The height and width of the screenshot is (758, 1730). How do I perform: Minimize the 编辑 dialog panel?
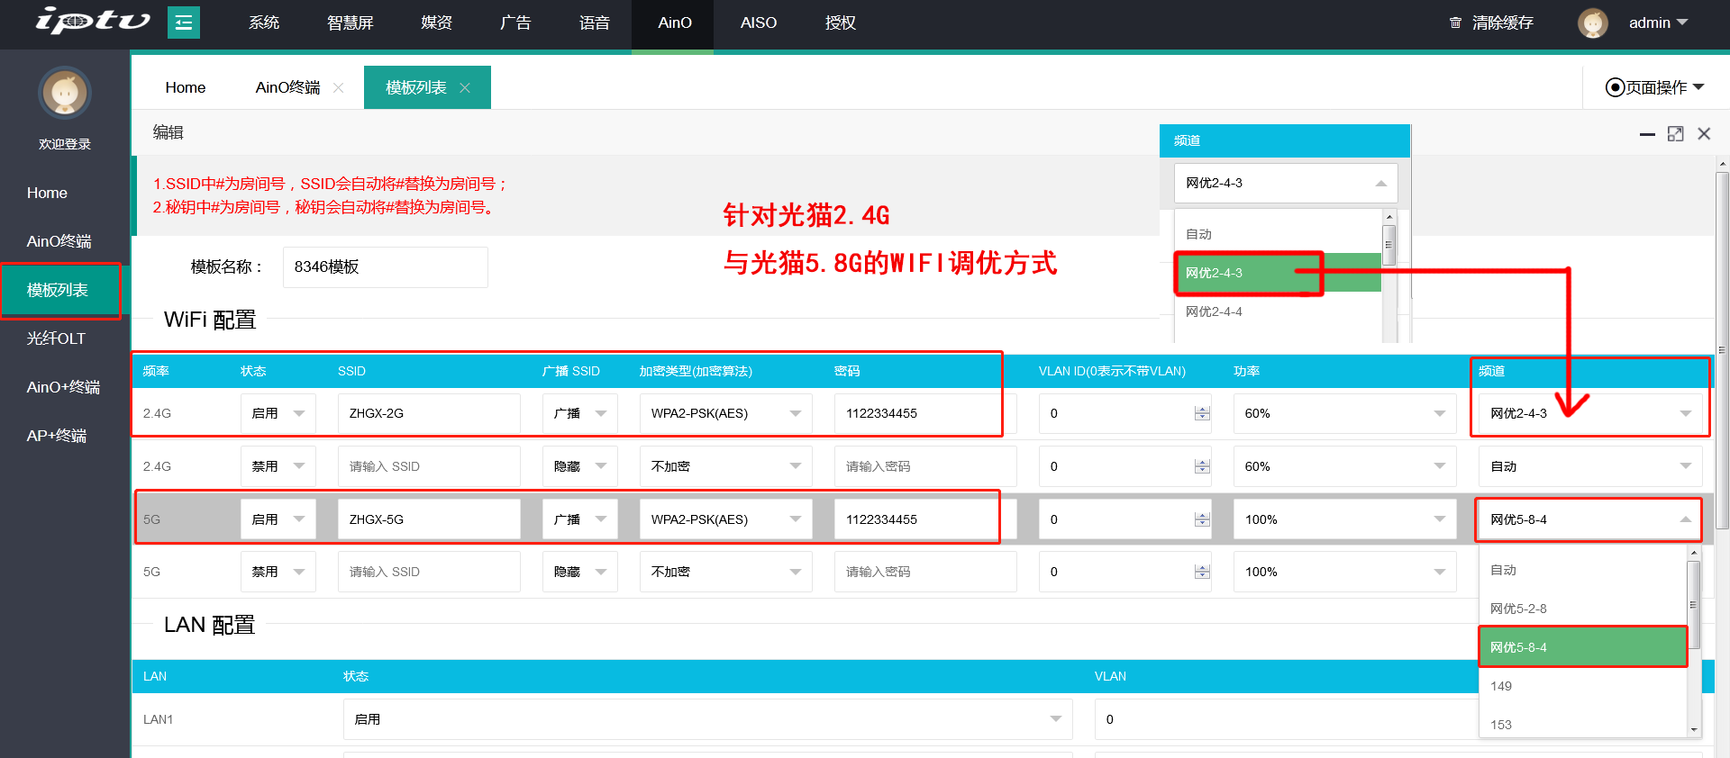tap(1647, 134)
